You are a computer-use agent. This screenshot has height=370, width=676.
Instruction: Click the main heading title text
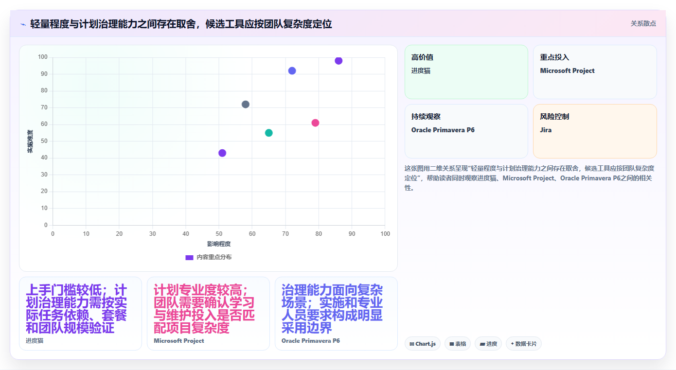pos(181,24)
